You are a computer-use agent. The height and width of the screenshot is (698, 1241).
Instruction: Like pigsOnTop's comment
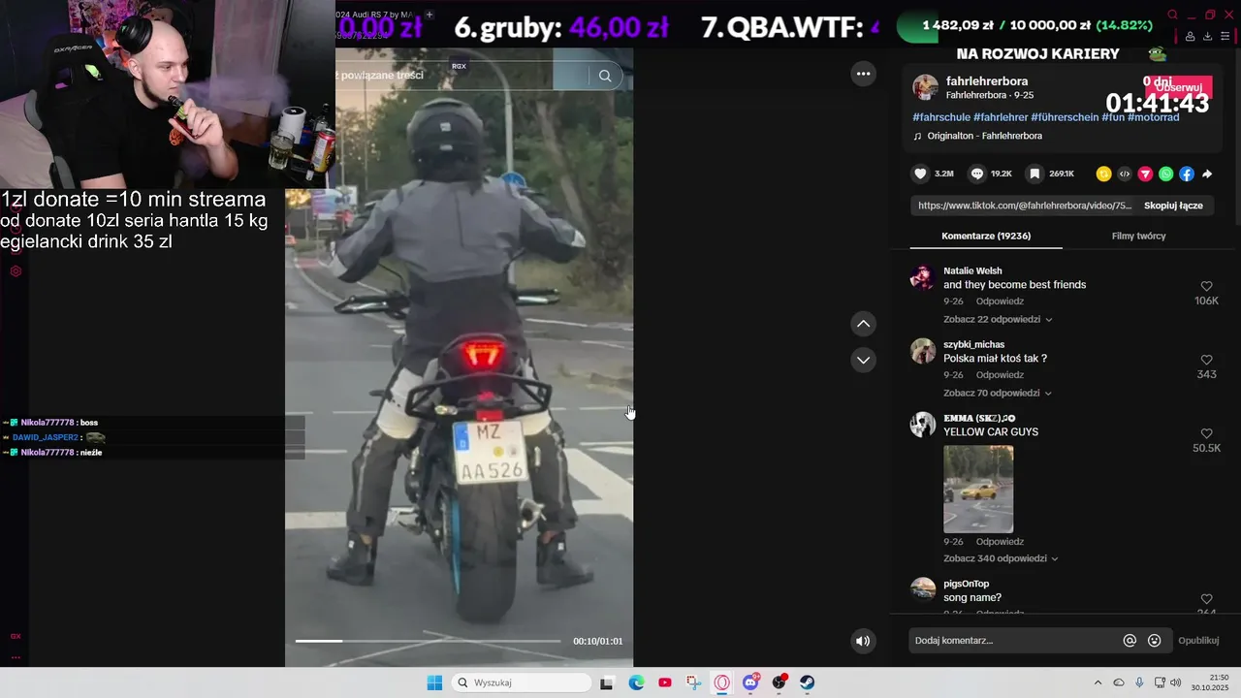tap(1206, 599)
